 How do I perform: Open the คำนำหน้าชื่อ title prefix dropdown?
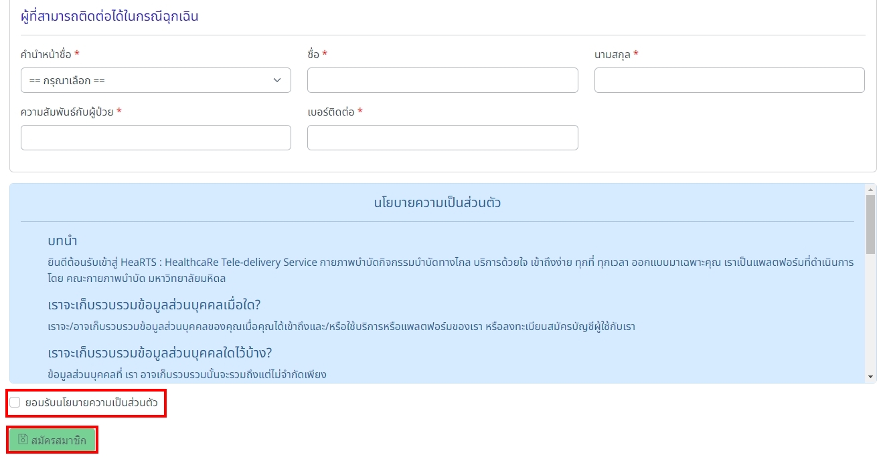tap(156, 80)
